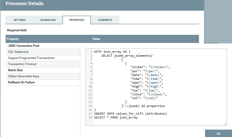
Task: Switch to the Scheduling tab
Action: pyautogui.click(x=48, y=20)
